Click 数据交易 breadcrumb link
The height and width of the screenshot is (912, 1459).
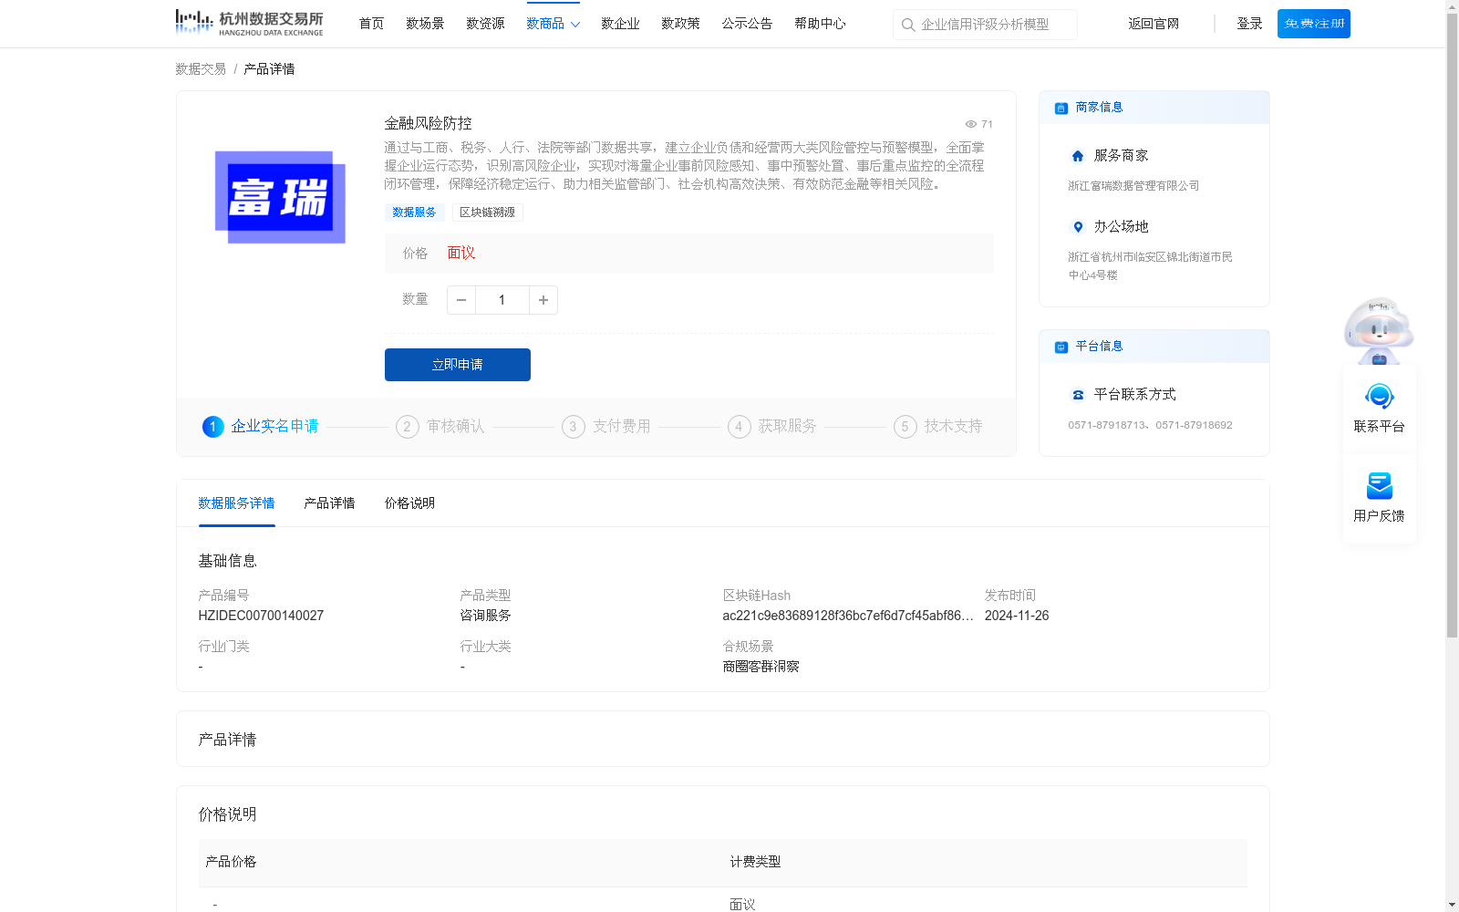201,69
